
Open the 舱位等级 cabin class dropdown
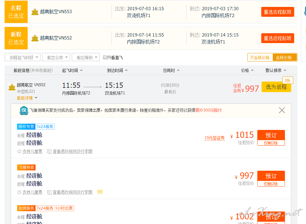pyautogui.click(x=86, y=57)
